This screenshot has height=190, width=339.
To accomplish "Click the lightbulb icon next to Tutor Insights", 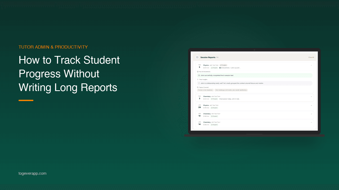I will (x=198, y=79).
